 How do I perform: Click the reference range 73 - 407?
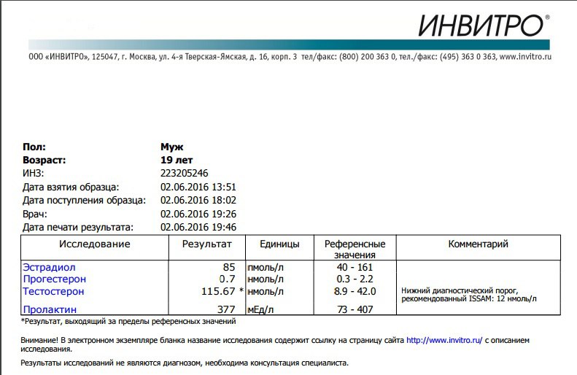[x=355, y=309]
